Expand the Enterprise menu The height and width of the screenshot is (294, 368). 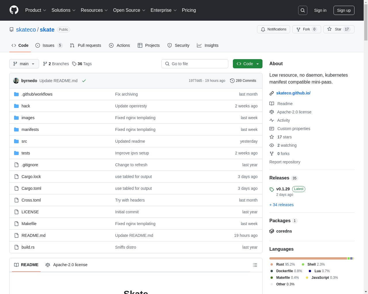point(164,10)
